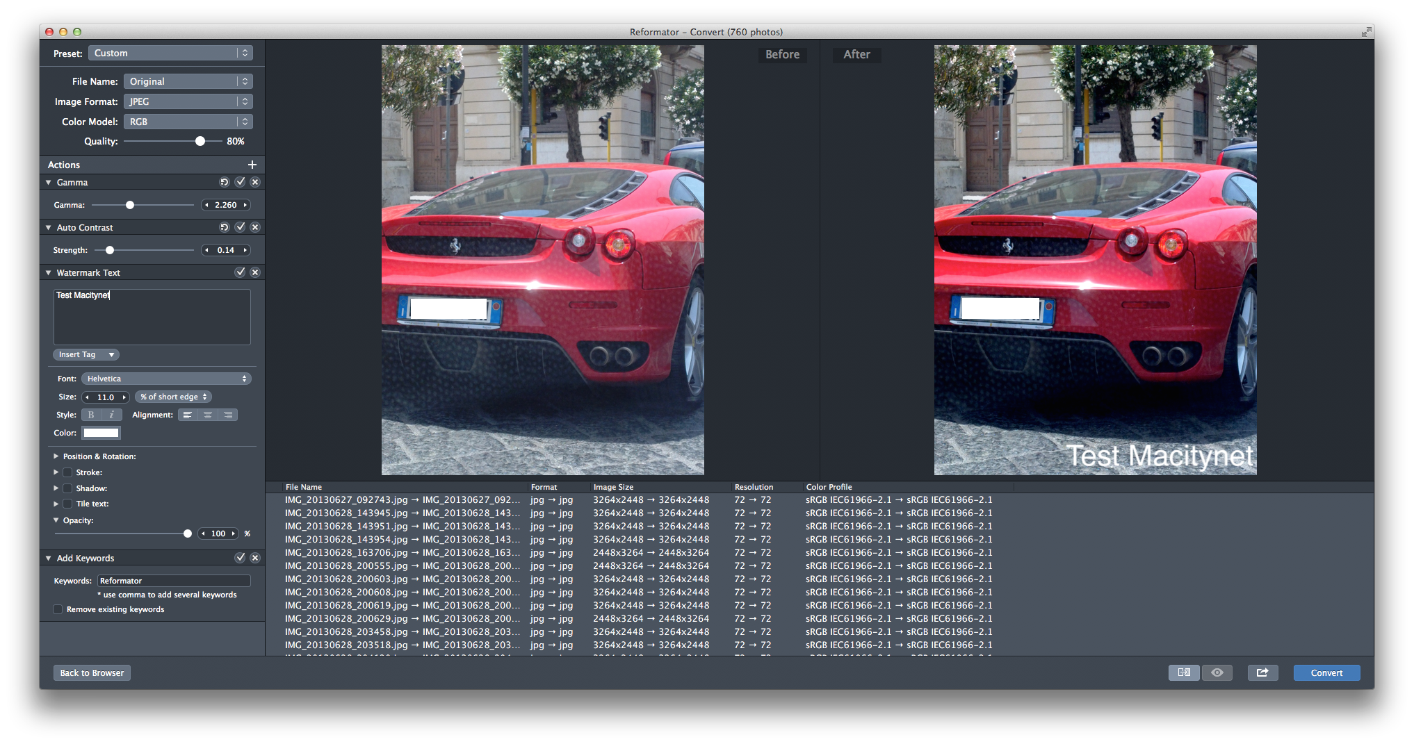The image size is (1414, 744).
Task: Click the watermark text field
Action: coord(152,317)
